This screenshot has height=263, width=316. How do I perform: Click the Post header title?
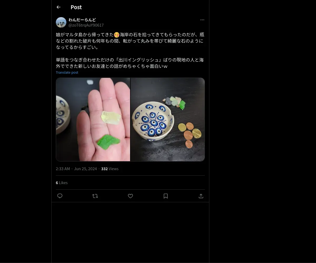(x=76, y=7)
